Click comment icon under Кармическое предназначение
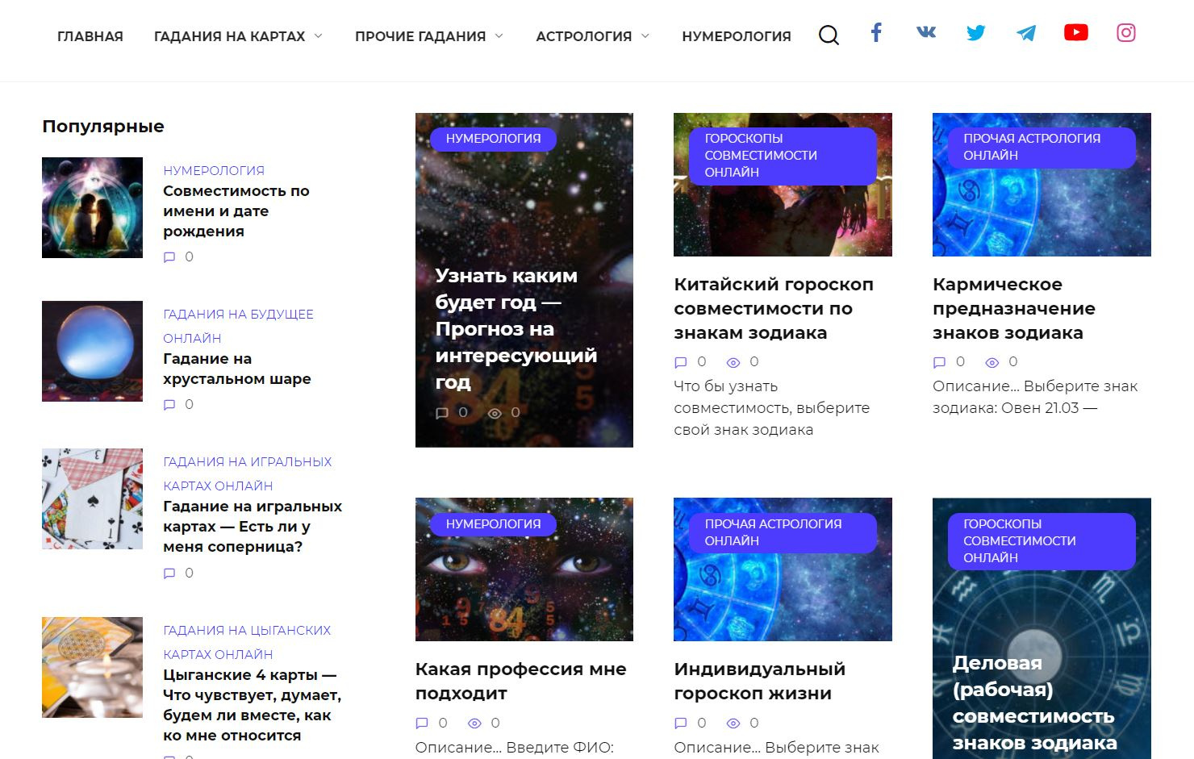 click(x=939, y=362)
